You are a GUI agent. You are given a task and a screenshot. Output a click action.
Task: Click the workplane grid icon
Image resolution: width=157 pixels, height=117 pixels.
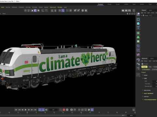click(x=60, y=10)
